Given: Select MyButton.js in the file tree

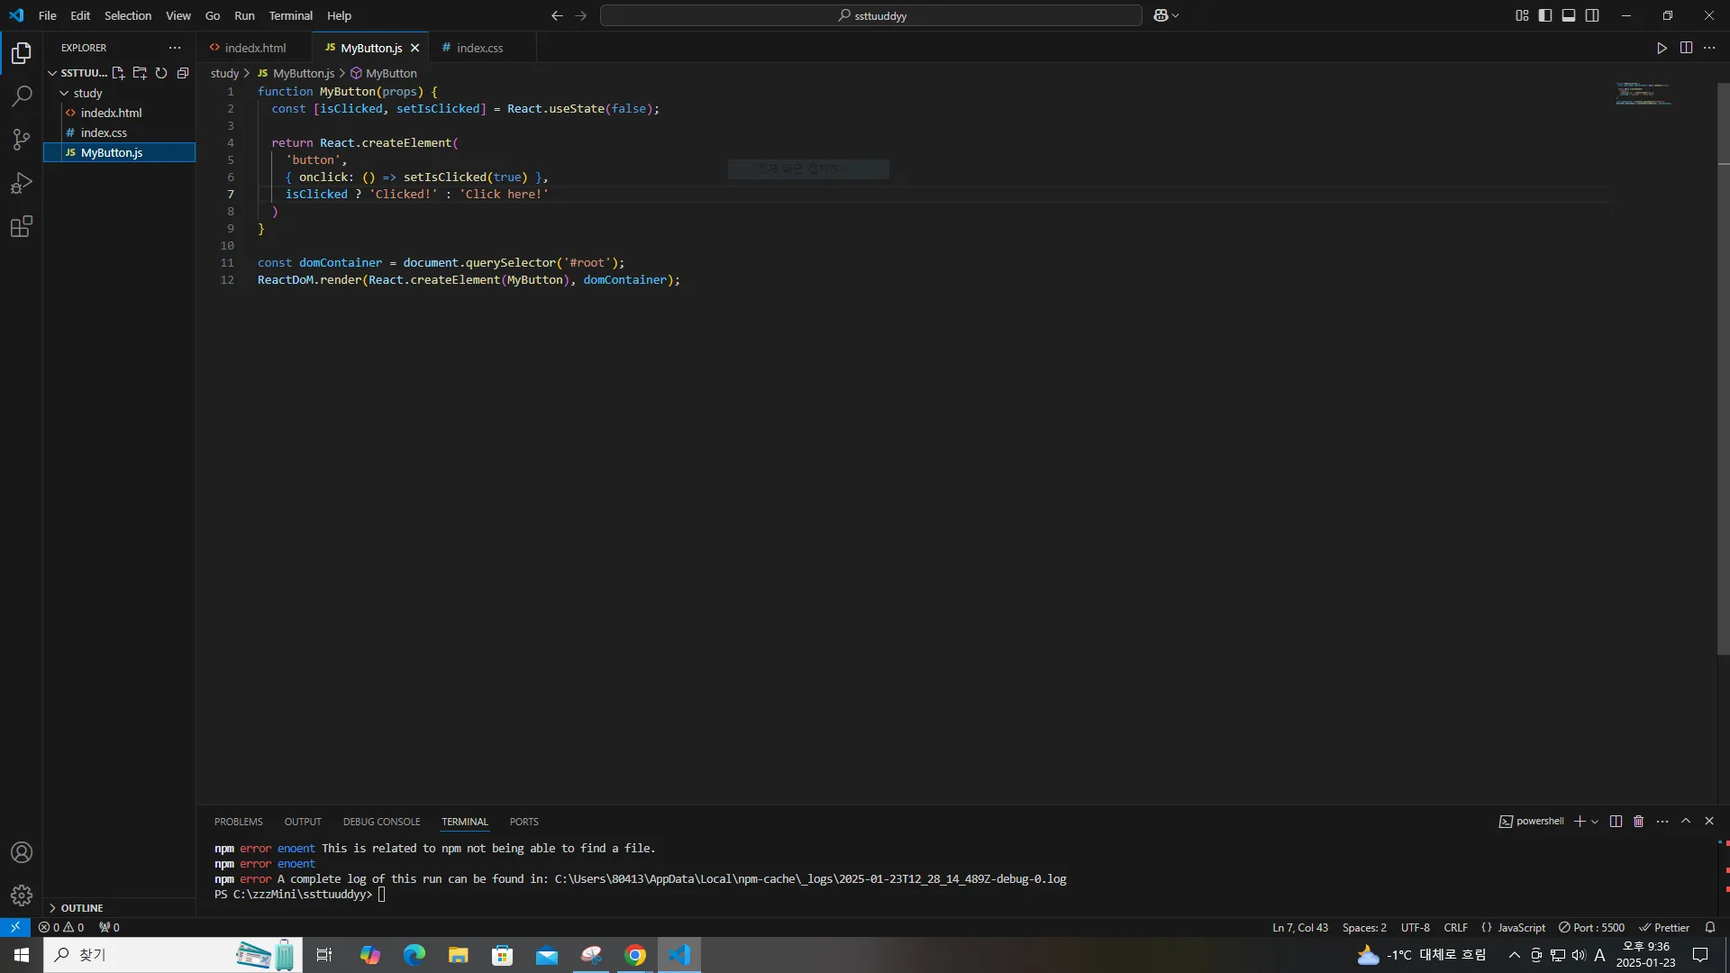Looking at the screenshot, I should [119, 152].
